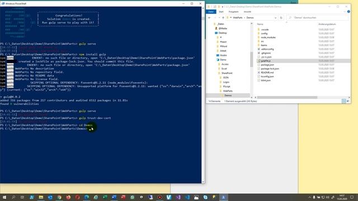Open Task View on the taskbar
The image size is (358, 201).
pyautogui.click(x=22, y=197)
